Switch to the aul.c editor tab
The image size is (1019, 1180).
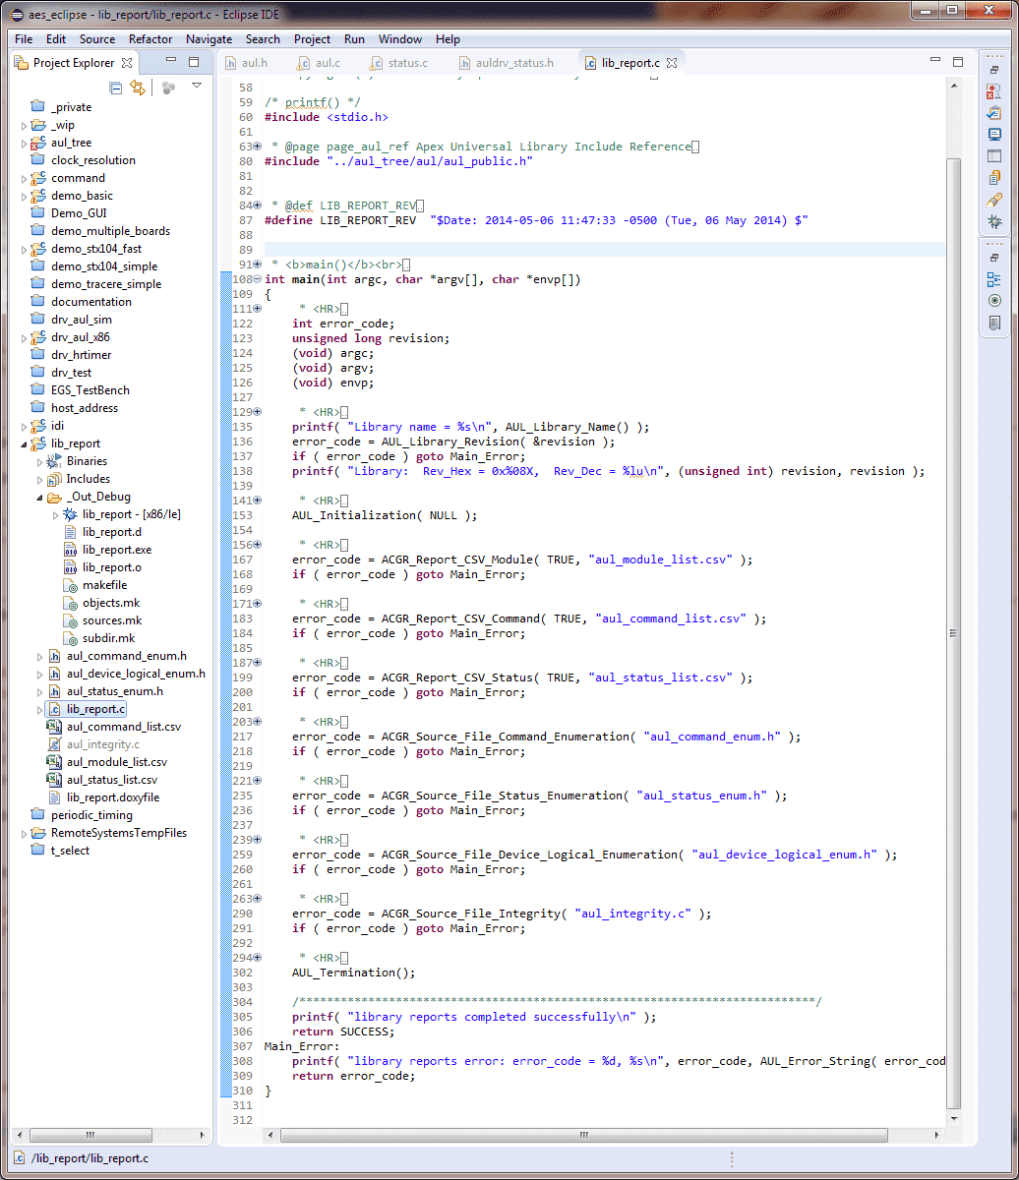pyautogui.click(x=319, y=63)
